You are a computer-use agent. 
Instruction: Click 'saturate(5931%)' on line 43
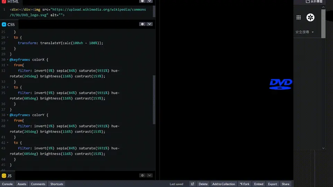click(x=94, y=148)
